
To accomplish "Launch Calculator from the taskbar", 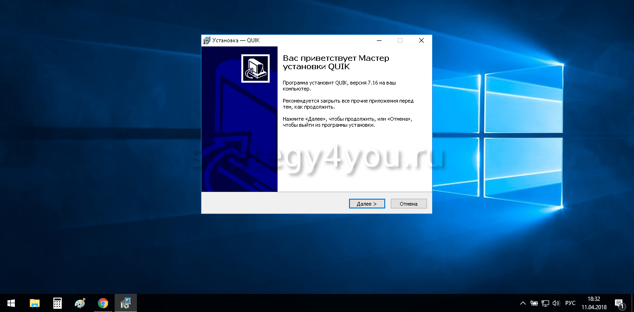I will point(58,303).
